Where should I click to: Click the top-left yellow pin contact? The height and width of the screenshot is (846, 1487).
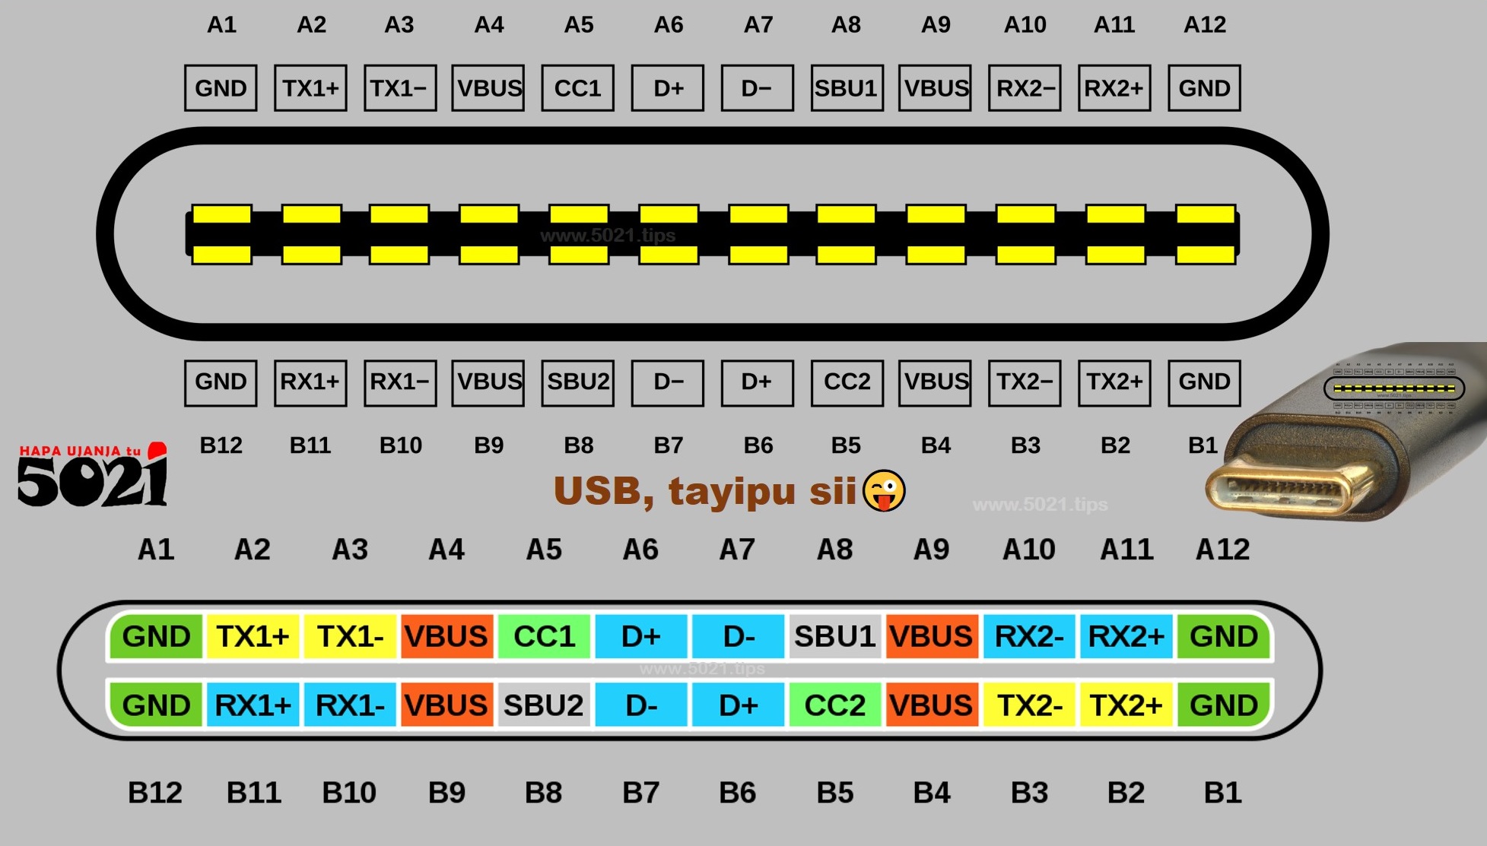point(221,214)
